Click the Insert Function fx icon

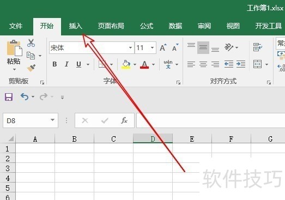(x=124, y=120)
